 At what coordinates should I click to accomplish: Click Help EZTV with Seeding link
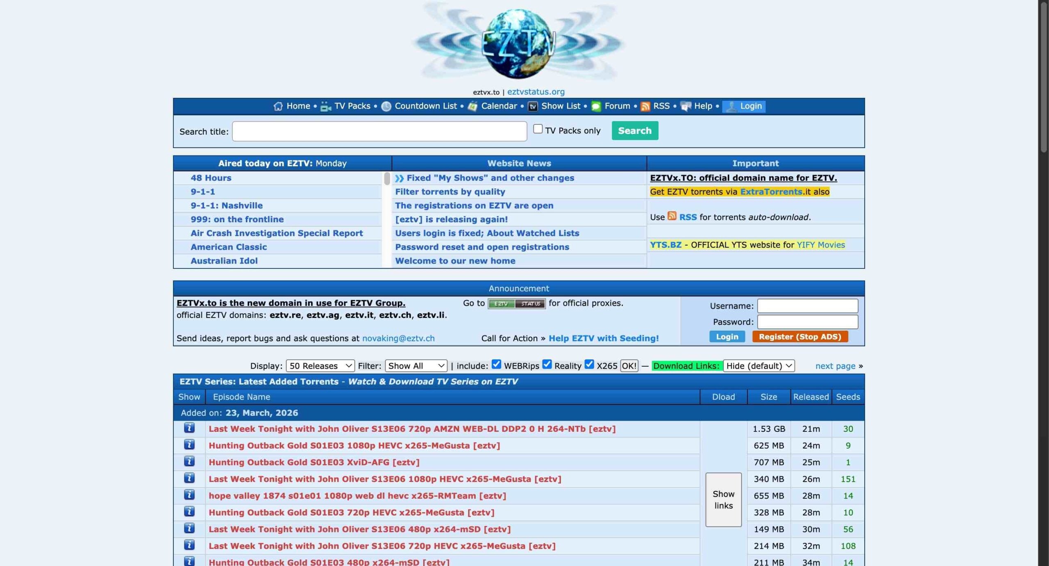[604, 338]
